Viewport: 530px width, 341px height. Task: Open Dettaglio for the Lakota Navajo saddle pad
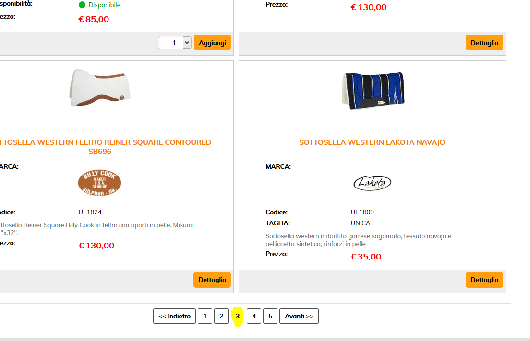[x=484, y=280]
